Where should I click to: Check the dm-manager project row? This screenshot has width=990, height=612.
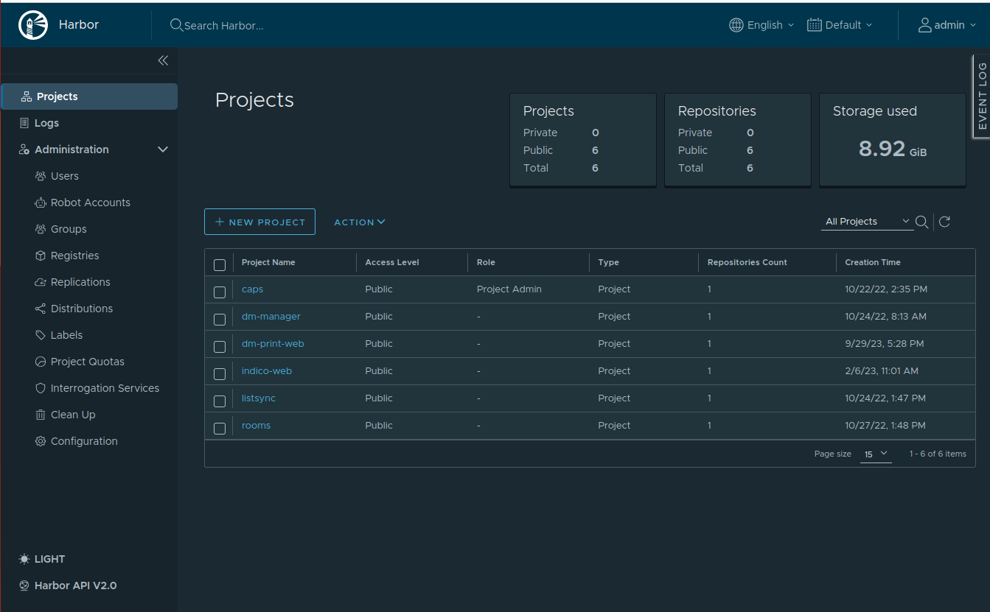(220, 320)
